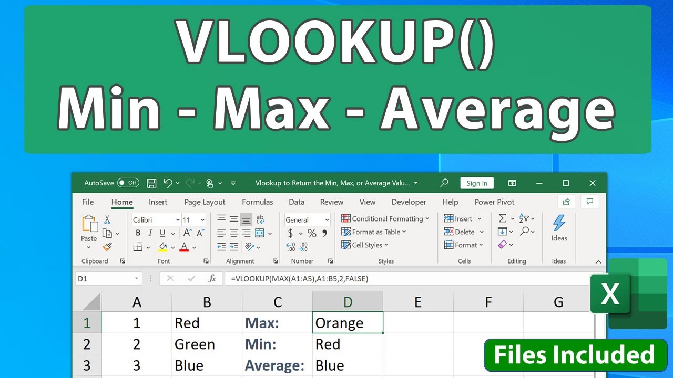The width and height of the screenshot is (673, 378).
Task: Open the Calibri font name dropdown
Action: pos(156,220)
